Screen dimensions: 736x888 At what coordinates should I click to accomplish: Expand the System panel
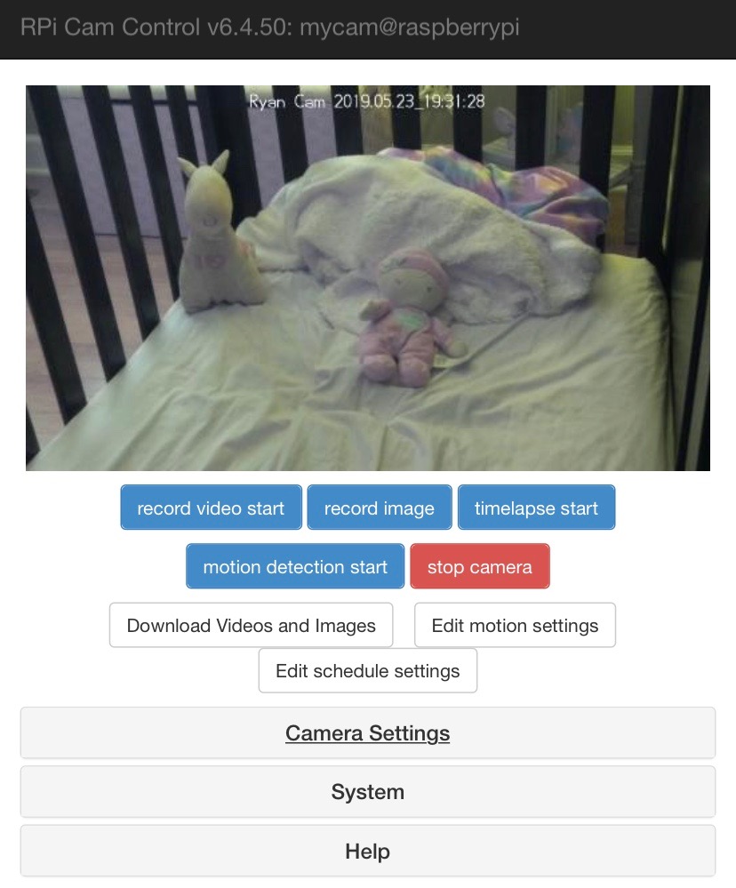[367, 792]
